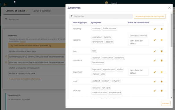Select the 'formulation' synonym chip
This screenshot has width=175, height=110.
108,58
